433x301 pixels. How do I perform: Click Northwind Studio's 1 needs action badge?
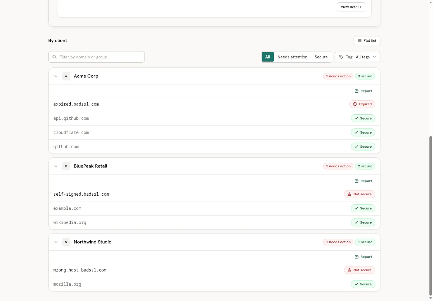[338, 242]
